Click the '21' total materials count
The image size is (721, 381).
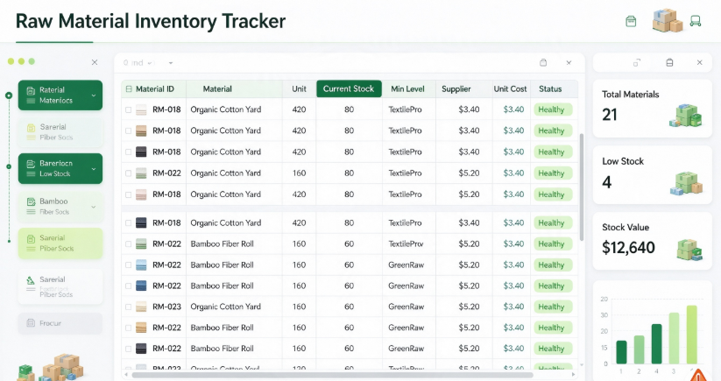pyautogui.click(x=609, y=115)
